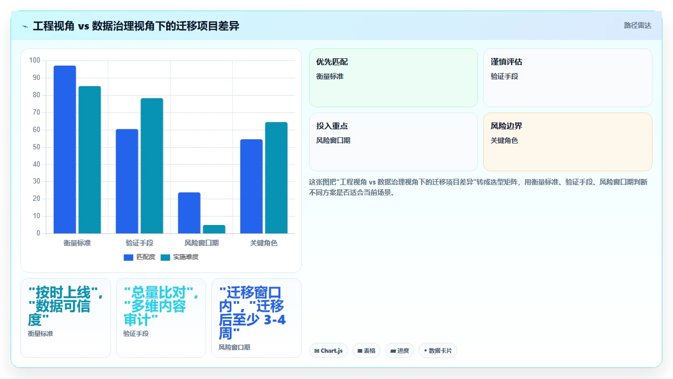Viewport: 673px width, 379px height.
Task: Click the description paragraph starting 这张图把
Action: coord(478,187)
